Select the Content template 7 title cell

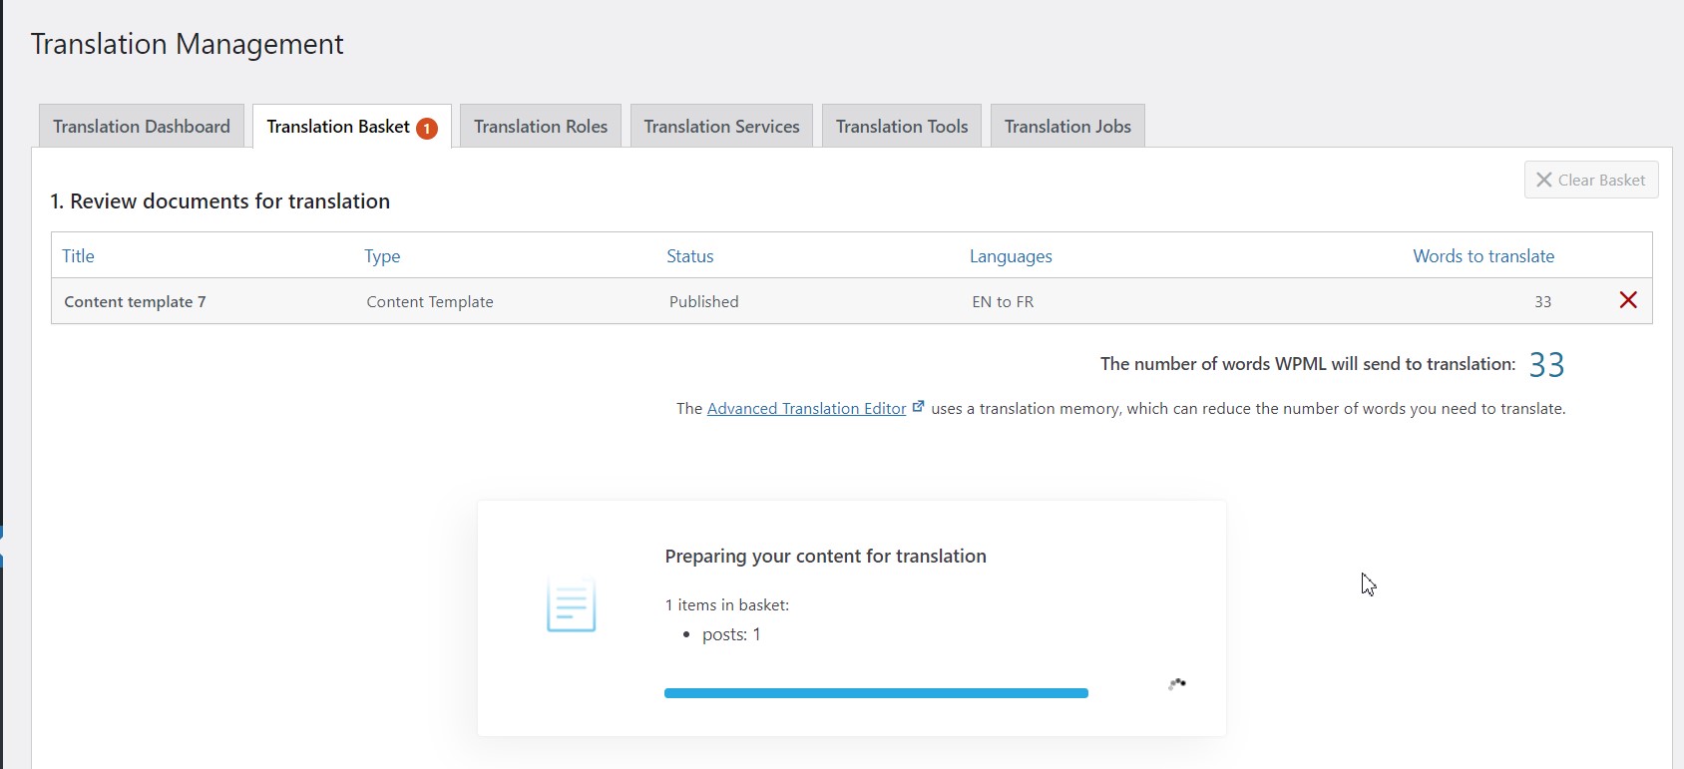coord(135,301)
